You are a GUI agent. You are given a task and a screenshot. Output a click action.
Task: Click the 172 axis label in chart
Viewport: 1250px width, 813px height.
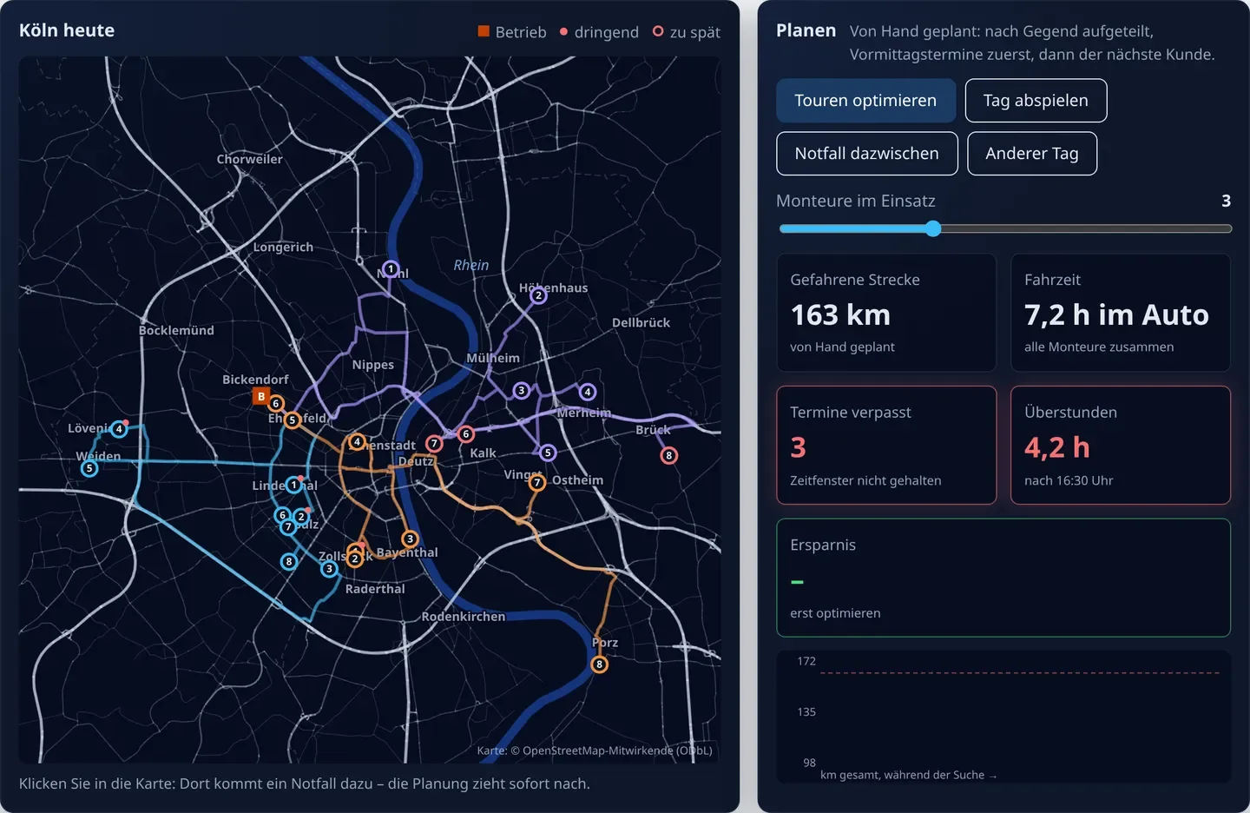pos(806,661)
